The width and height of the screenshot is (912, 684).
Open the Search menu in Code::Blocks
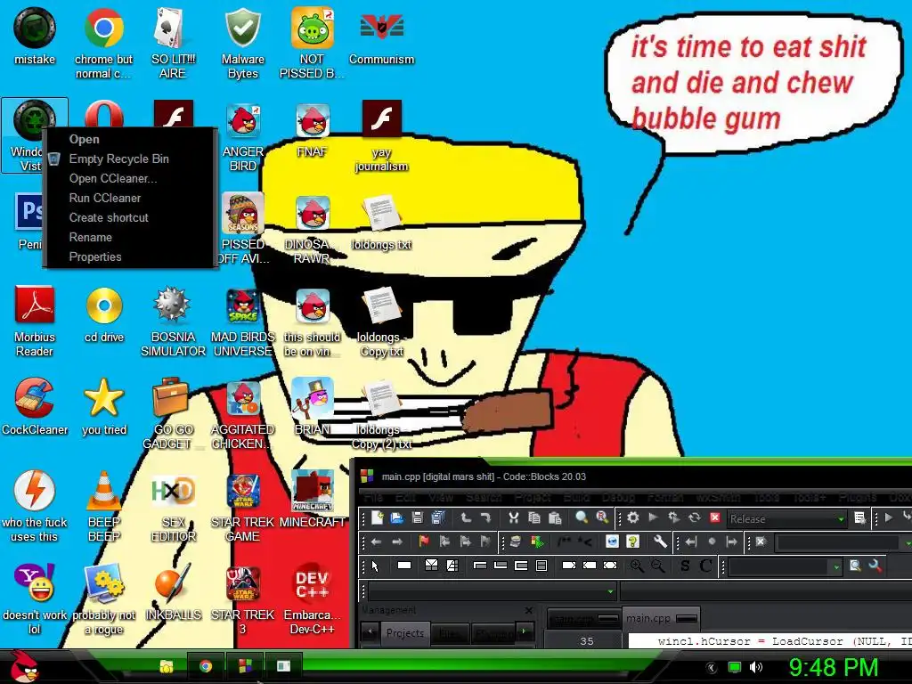click(484, 497)
